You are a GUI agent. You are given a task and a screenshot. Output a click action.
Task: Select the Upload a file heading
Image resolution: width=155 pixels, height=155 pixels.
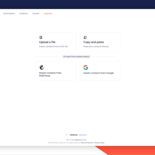point(47,42)
